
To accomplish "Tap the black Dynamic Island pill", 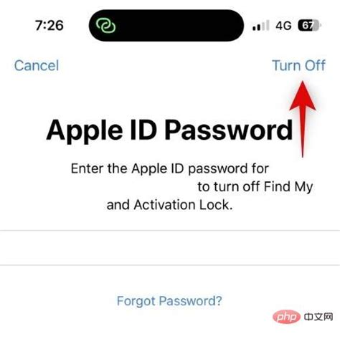I will pos(166,25).
